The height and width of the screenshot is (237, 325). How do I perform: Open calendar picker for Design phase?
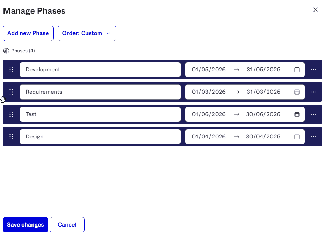point(297,137)
